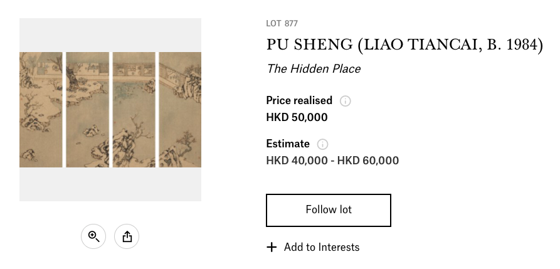560x269 pixels.
Task: Click the gray area beneath the painting
Action: tap(110, 184)
